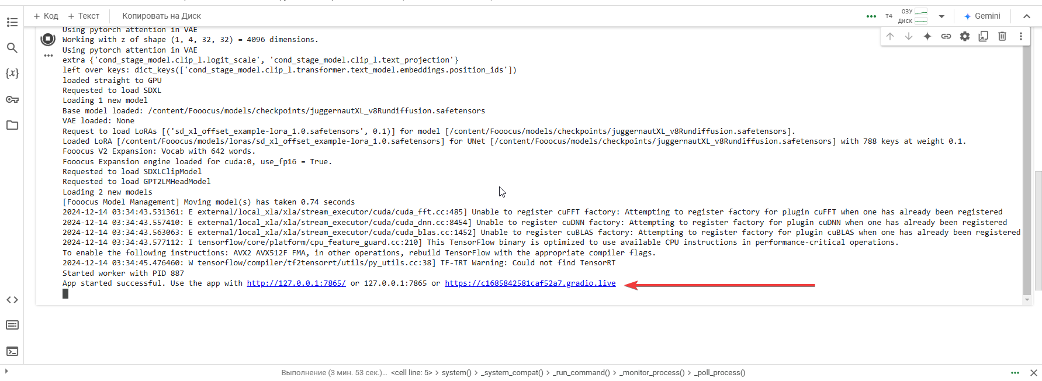Delete the cell with trash icon
Screen dimensions: 1042x381
[x=1002, y=36]
